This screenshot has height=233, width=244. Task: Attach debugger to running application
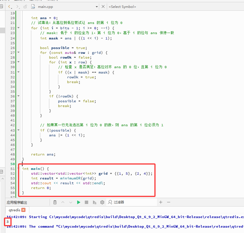(x=94, y=202)
